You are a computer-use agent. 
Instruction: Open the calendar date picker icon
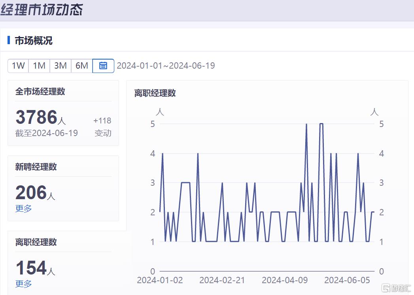(103, 65)
